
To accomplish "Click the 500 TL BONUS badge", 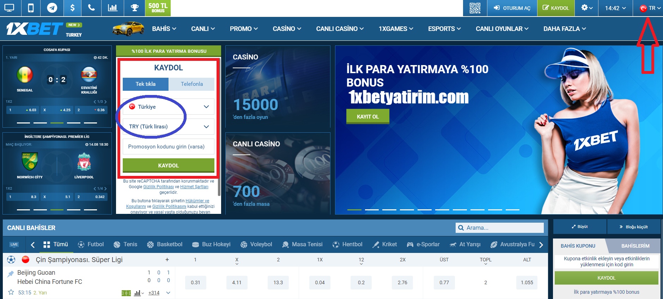I will (158, 8).
